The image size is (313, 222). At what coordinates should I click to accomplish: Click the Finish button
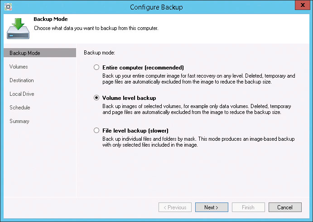(248, 207)
